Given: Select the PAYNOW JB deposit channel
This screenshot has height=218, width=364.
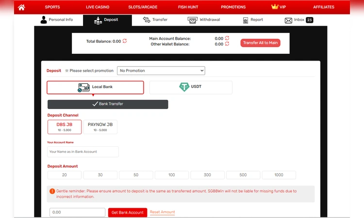Looking at the screenshot, I should tap(100, 127).
